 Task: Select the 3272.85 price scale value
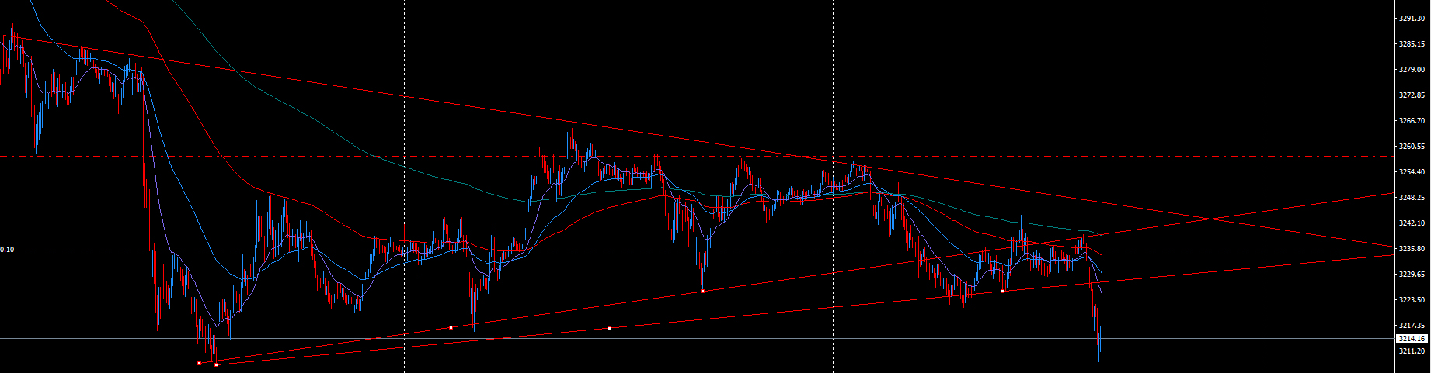tap(1411, 95)
